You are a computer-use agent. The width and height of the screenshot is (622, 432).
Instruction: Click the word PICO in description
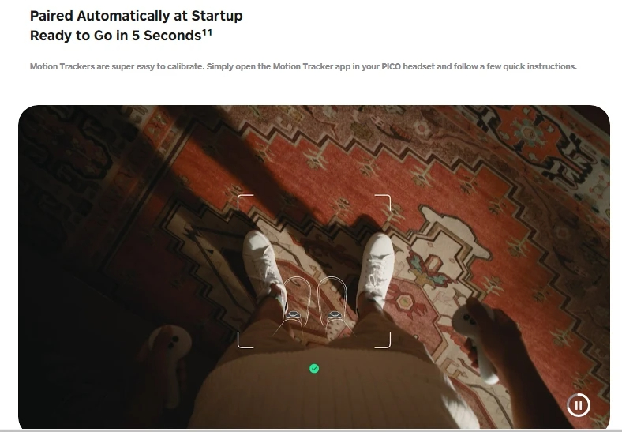(x=392, y=66)
